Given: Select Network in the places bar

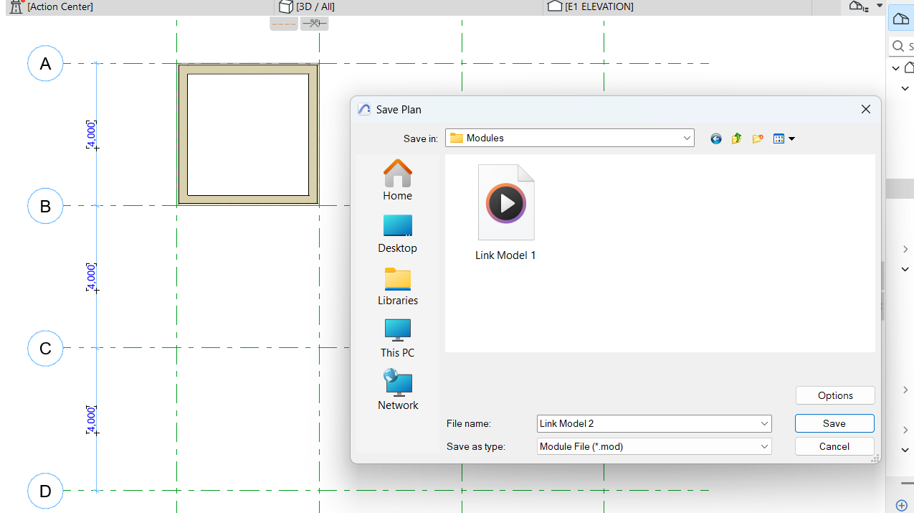Looking at the screenshot, I should pyautogui.click(x=397, y=390).
